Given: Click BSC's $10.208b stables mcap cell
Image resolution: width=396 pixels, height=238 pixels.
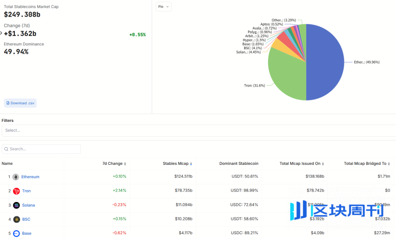Looking at the screenshot, I should click(184, 219).
